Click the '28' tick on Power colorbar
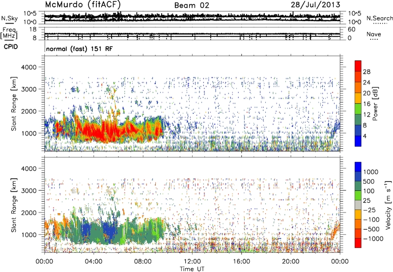This screenshot has height=272, width=393. pos(366,72)
